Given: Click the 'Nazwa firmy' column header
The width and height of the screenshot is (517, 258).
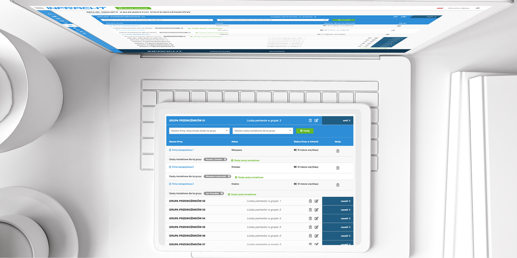Looking at the screenshot, I should 176,142.
